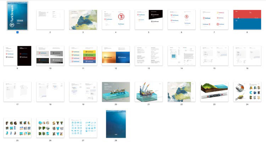Select page 19 form templates thumbnail
This screenshot has height=145, width=266.
pos(83,92)
